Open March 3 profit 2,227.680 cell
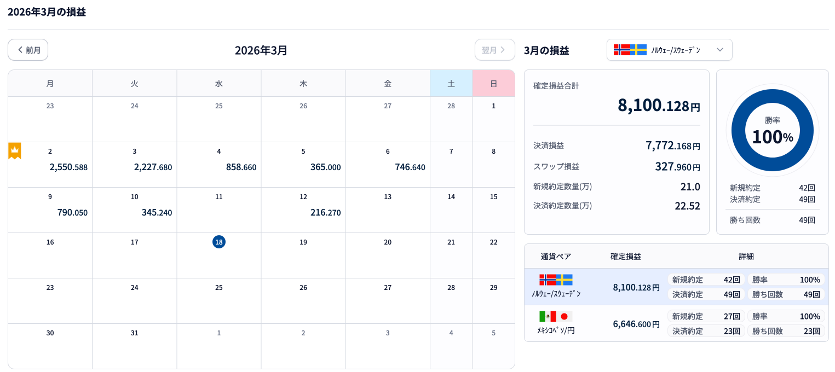835x372 pixels. click(x=135, y=164)
